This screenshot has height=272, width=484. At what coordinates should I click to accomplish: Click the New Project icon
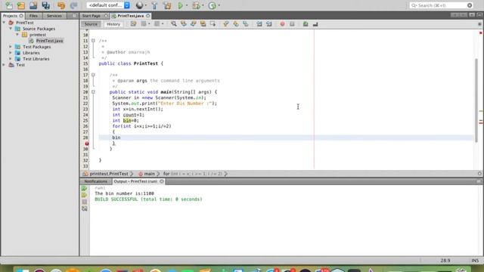21,5
